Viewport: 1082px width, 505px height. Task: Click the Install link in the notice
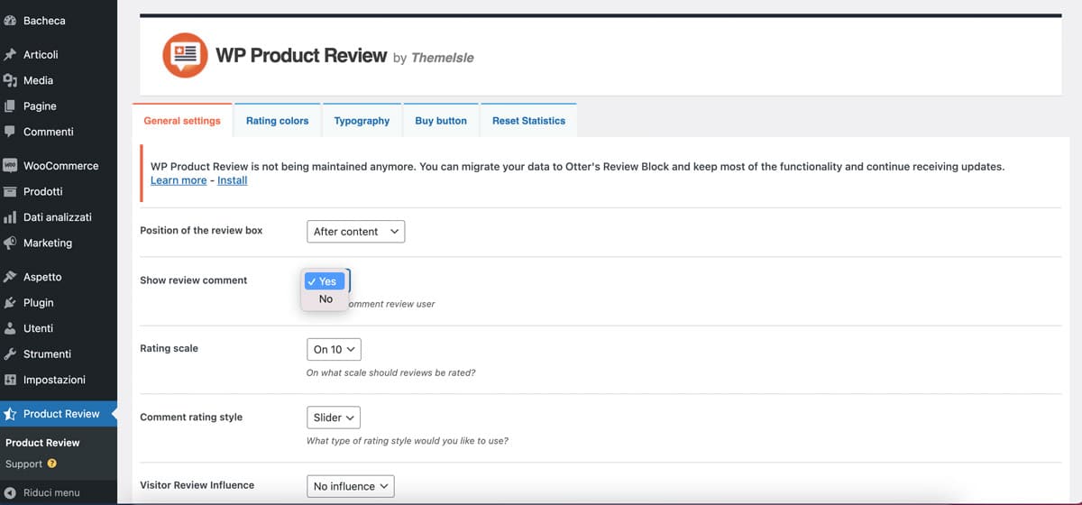[x=233, y=180]
